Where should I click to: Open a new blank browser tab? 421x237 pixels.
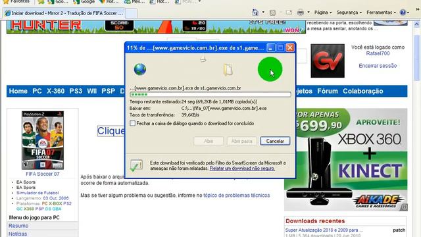132,13
